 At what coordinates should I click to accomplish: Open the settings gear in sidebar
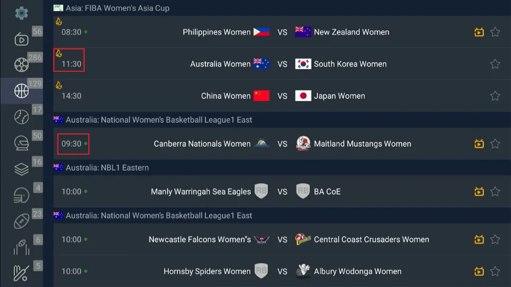[21, 13]
